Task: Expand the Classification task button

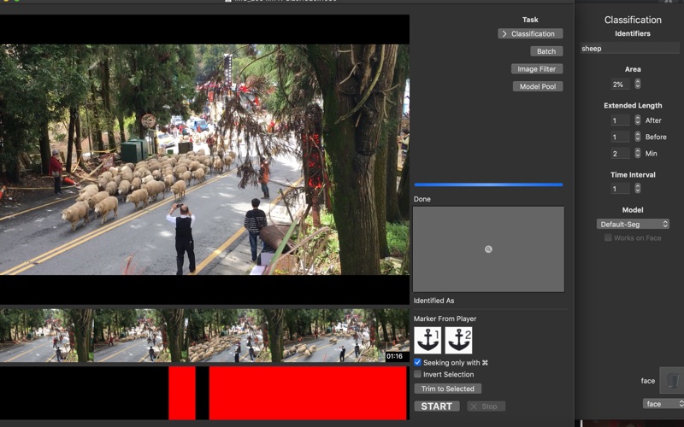Action: pyautogui.click(x=530, y=34)
